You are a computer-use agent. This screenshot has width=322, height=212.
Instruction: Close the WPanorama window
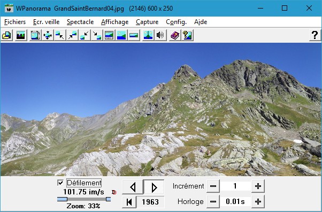[309, 8]
